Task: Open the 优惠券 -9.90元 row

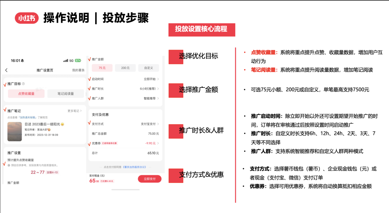Action: pyautogui.click(x=125, y=143)
